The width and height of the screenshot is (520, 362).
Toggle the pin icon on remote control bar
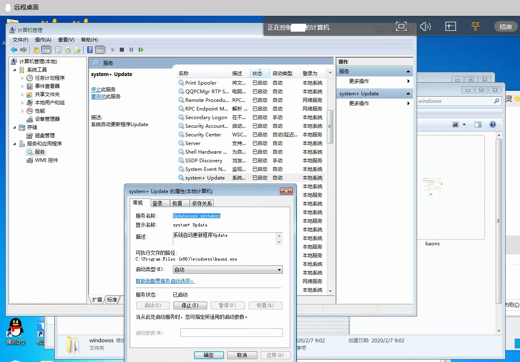tap(475, 27)
